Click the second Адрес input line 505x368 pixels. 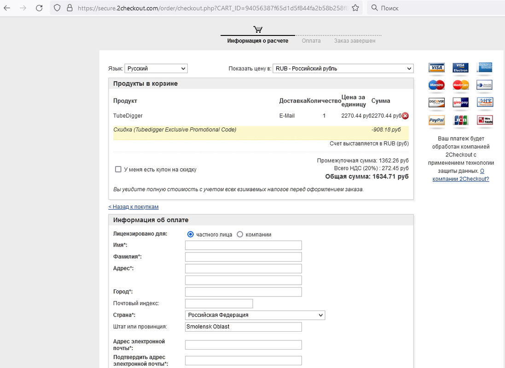(244, 280)
